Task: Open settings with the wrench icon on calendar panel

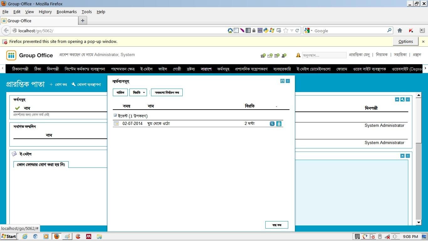Action: (402, 99)
